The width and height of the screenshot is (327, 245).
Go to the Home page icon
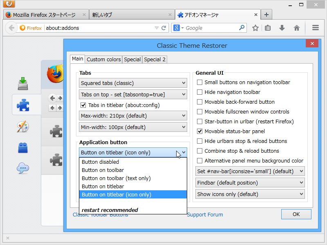[x=297, y=28]
